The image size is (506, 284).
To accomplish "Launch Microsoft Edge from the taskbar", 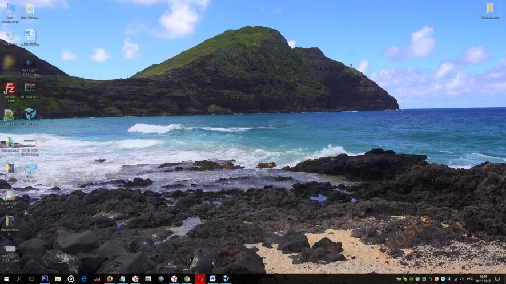I will click(x=83, y=279).
